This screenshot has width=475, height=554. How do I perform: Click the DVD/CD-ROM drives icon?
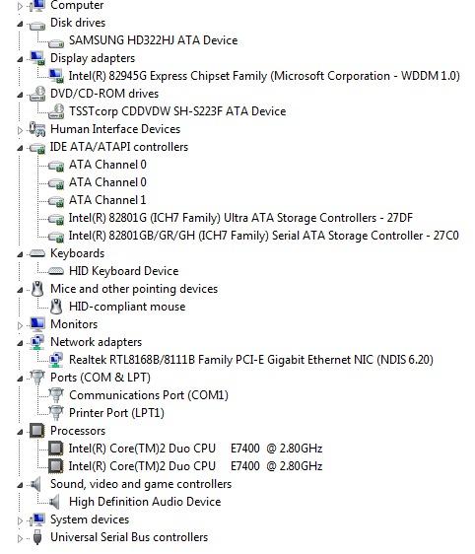(37, 94)
